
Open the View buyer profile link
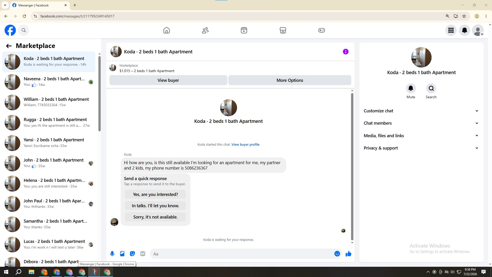point(245,144)
